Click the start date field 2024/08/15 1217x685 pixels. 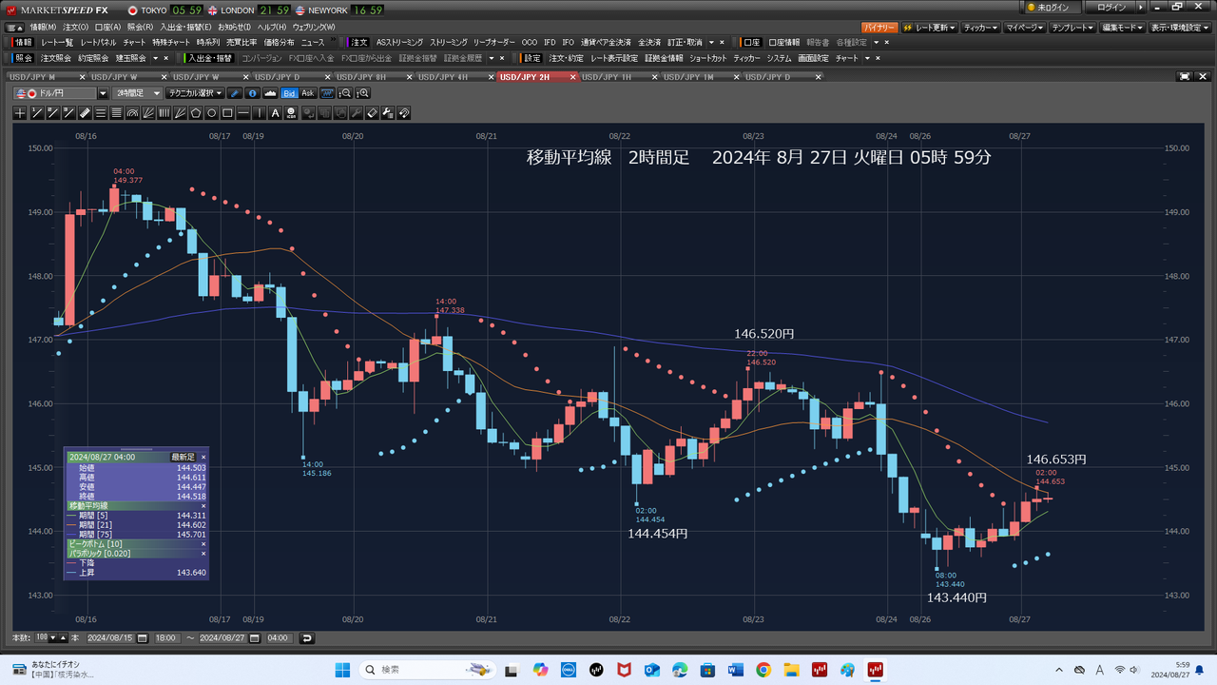tap(111, 637)
